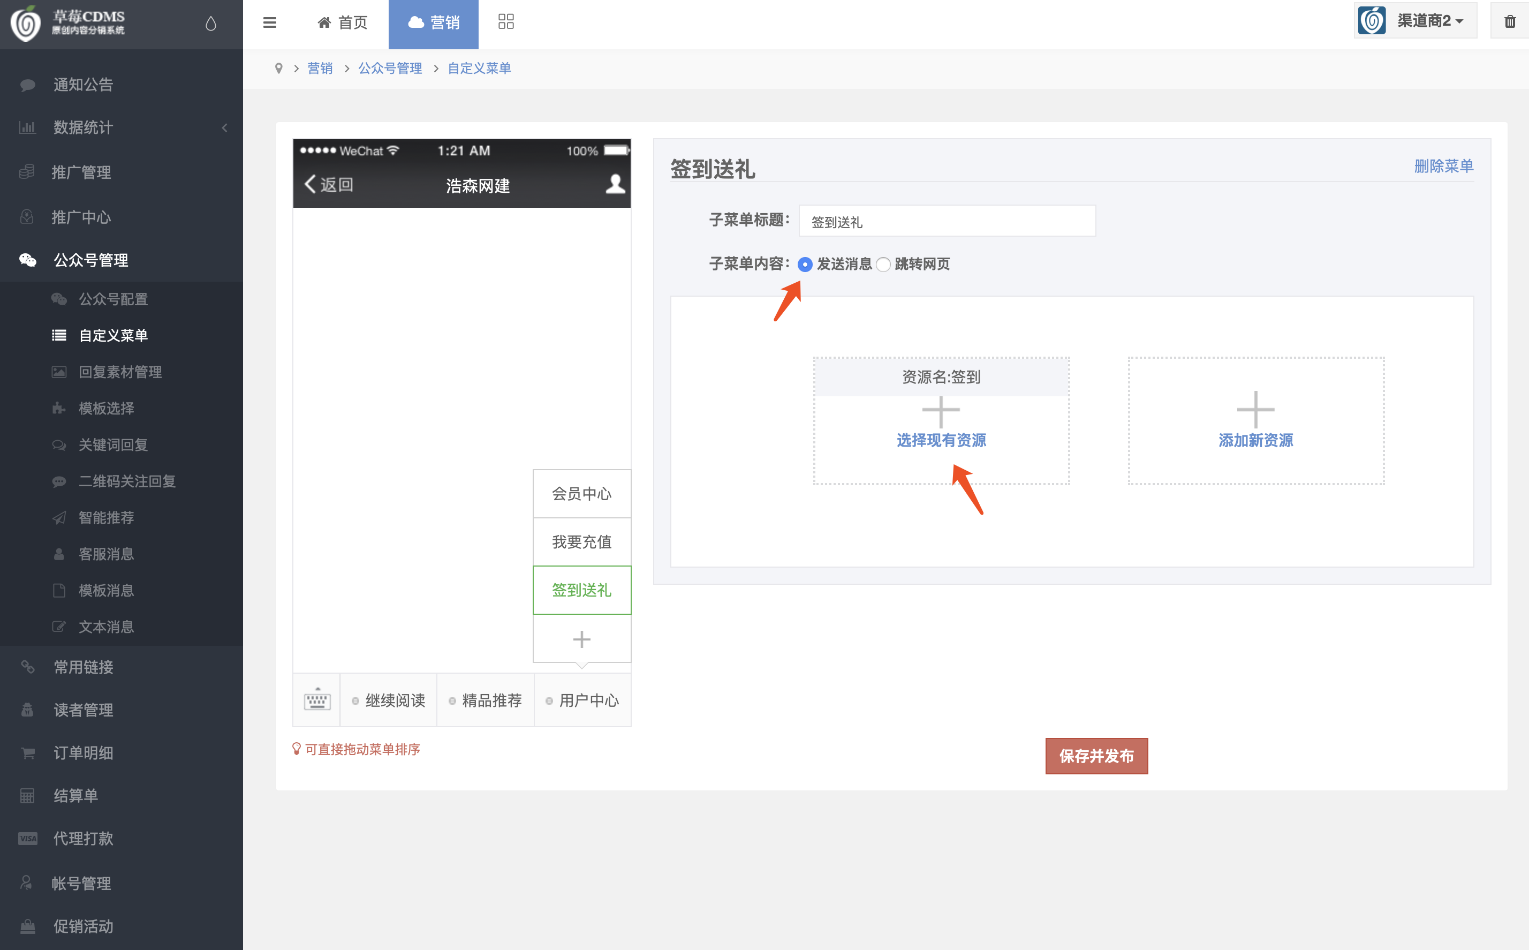Click the 返回 back button in phone preview
Image resolution: width=1529 pixels, height=950 pixels.
328,184
